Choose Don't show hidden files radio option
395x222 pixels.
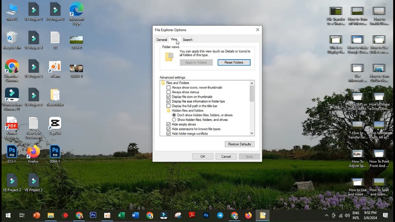click(174, 115)
